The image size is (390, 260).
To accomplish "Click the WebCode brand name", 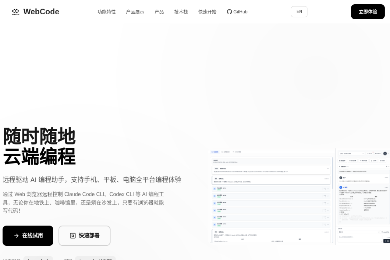I will 41,12.
